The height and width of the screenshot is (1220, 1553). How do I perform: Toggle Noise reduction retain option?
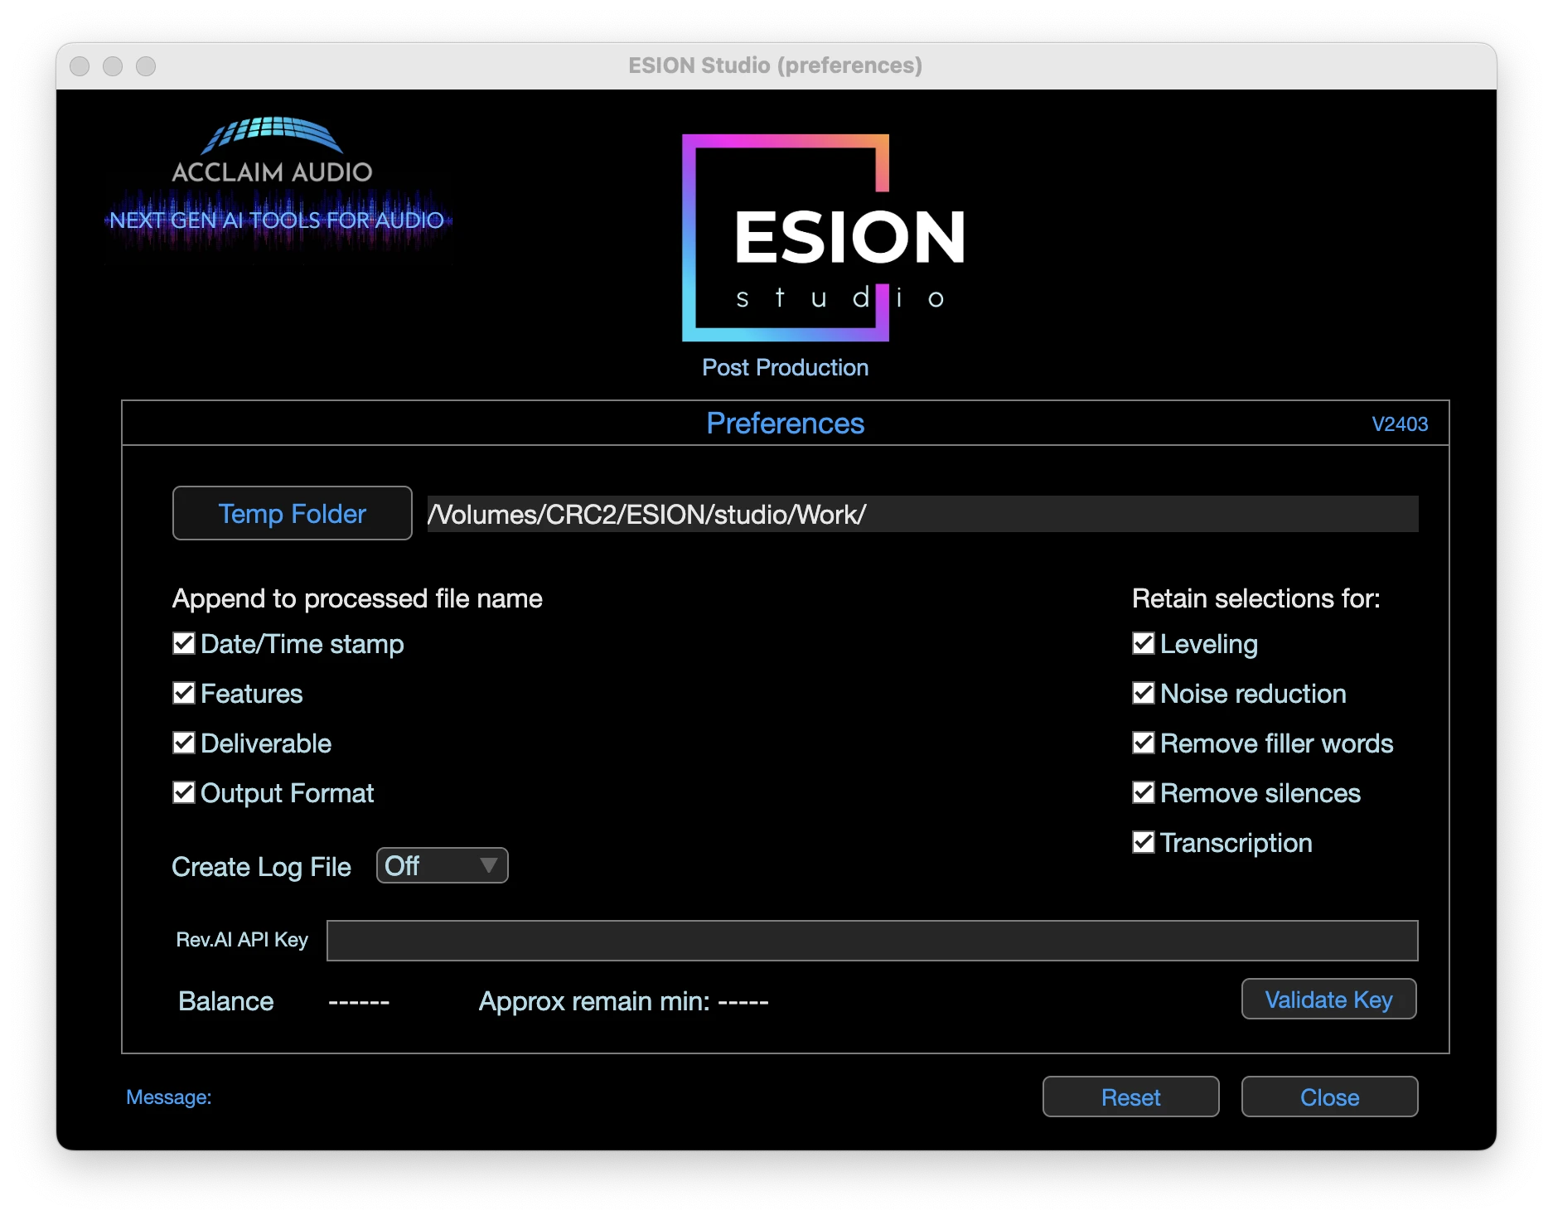pos(1144,694)
